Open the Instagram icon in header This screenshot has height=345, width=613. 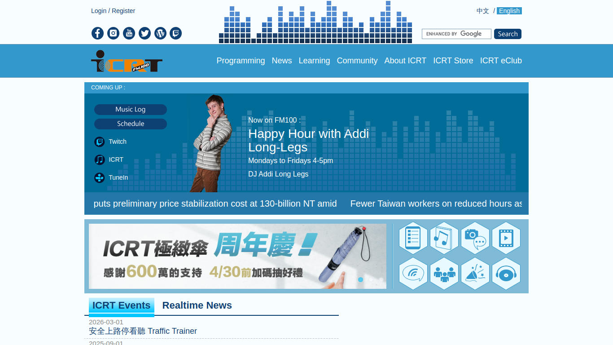point(113,33)
